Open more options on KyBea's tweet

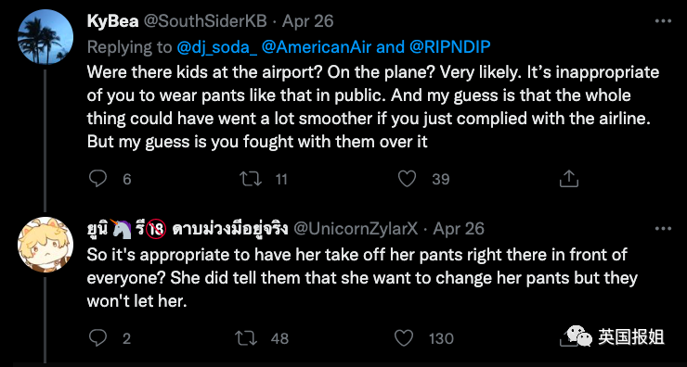(x=663, y=21)
